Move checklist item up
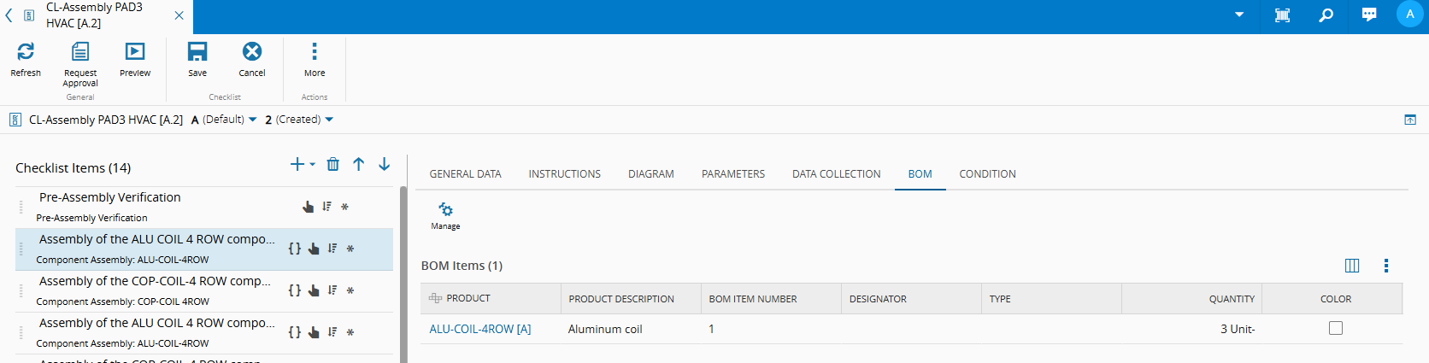 [x=359, y=164]
